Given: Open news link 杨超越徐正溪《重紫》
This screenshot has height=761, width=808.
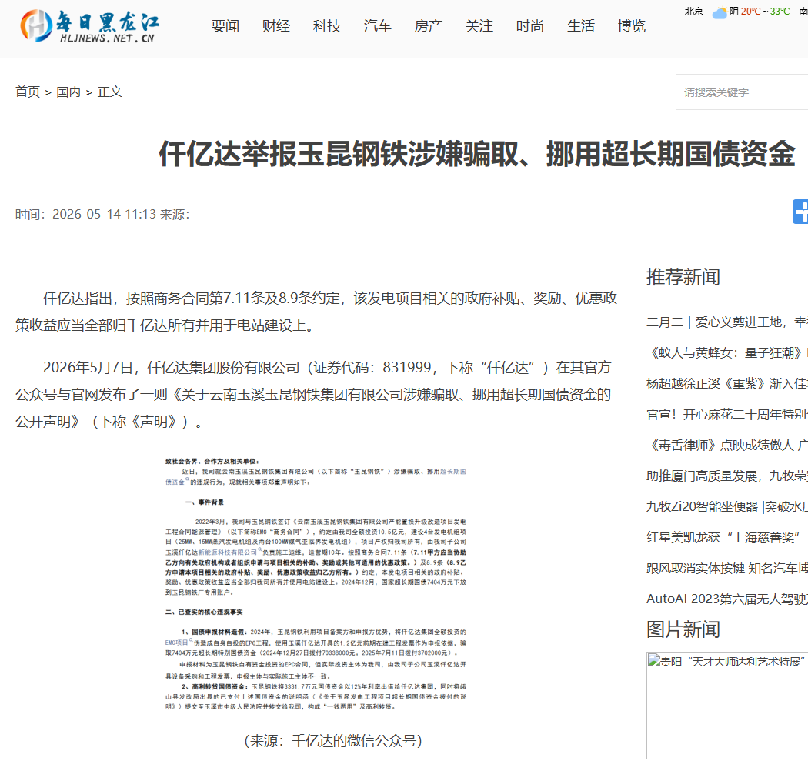Looking at the screenshot, I should 727,384.
